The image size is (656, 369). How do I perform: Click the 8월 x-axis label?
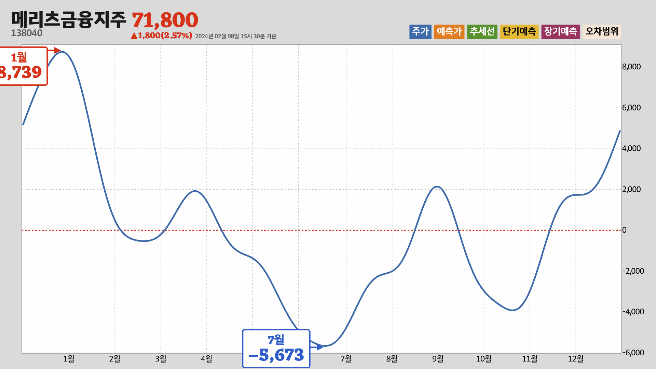pyautogui.click(x=392, y=359)
